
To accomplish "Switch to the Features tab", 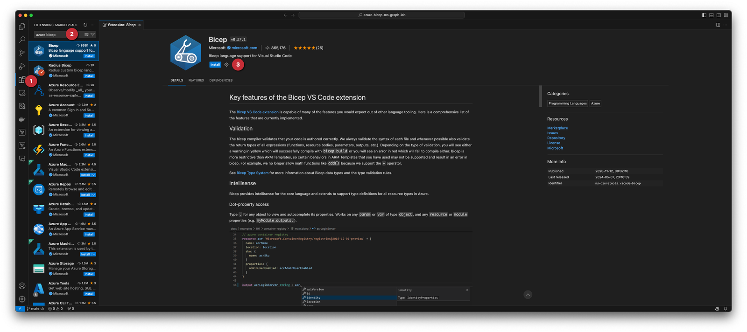I will pyautogui.click(x=196, y=80).
